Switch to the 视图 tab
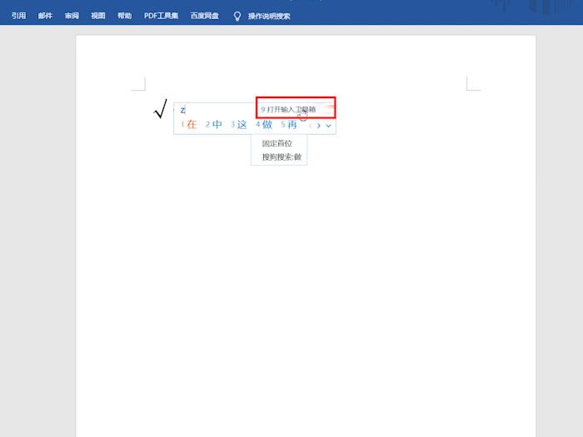This screenshot has width=583, height=437. [x=98, y=16]
